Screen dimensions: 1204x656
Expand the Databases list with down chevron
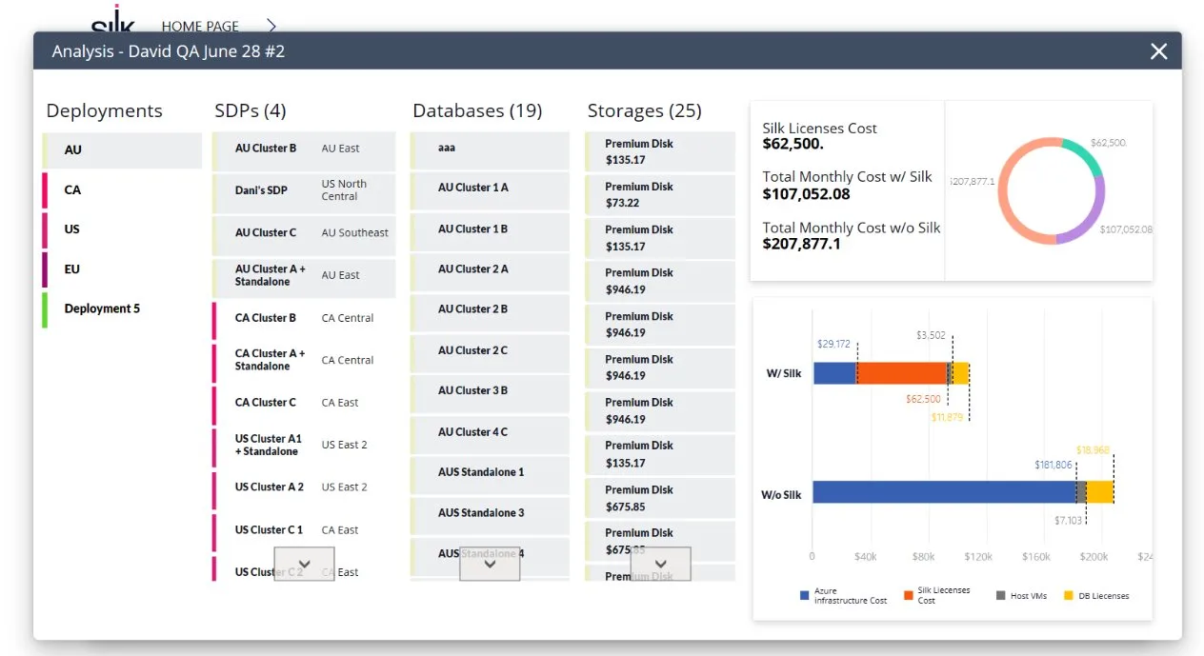tap(490, 564)
